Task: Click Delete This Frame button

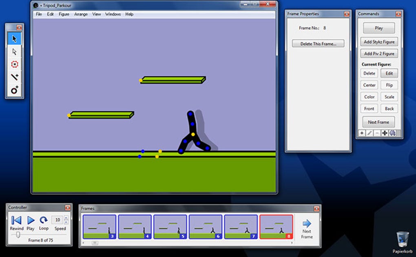Action: [x=318, y=44]
